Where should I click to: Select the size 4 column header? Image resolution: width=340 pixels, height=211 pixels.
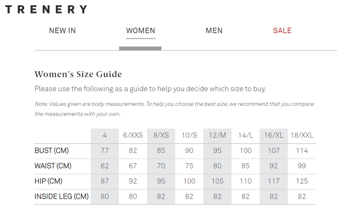tap(105, 136)
